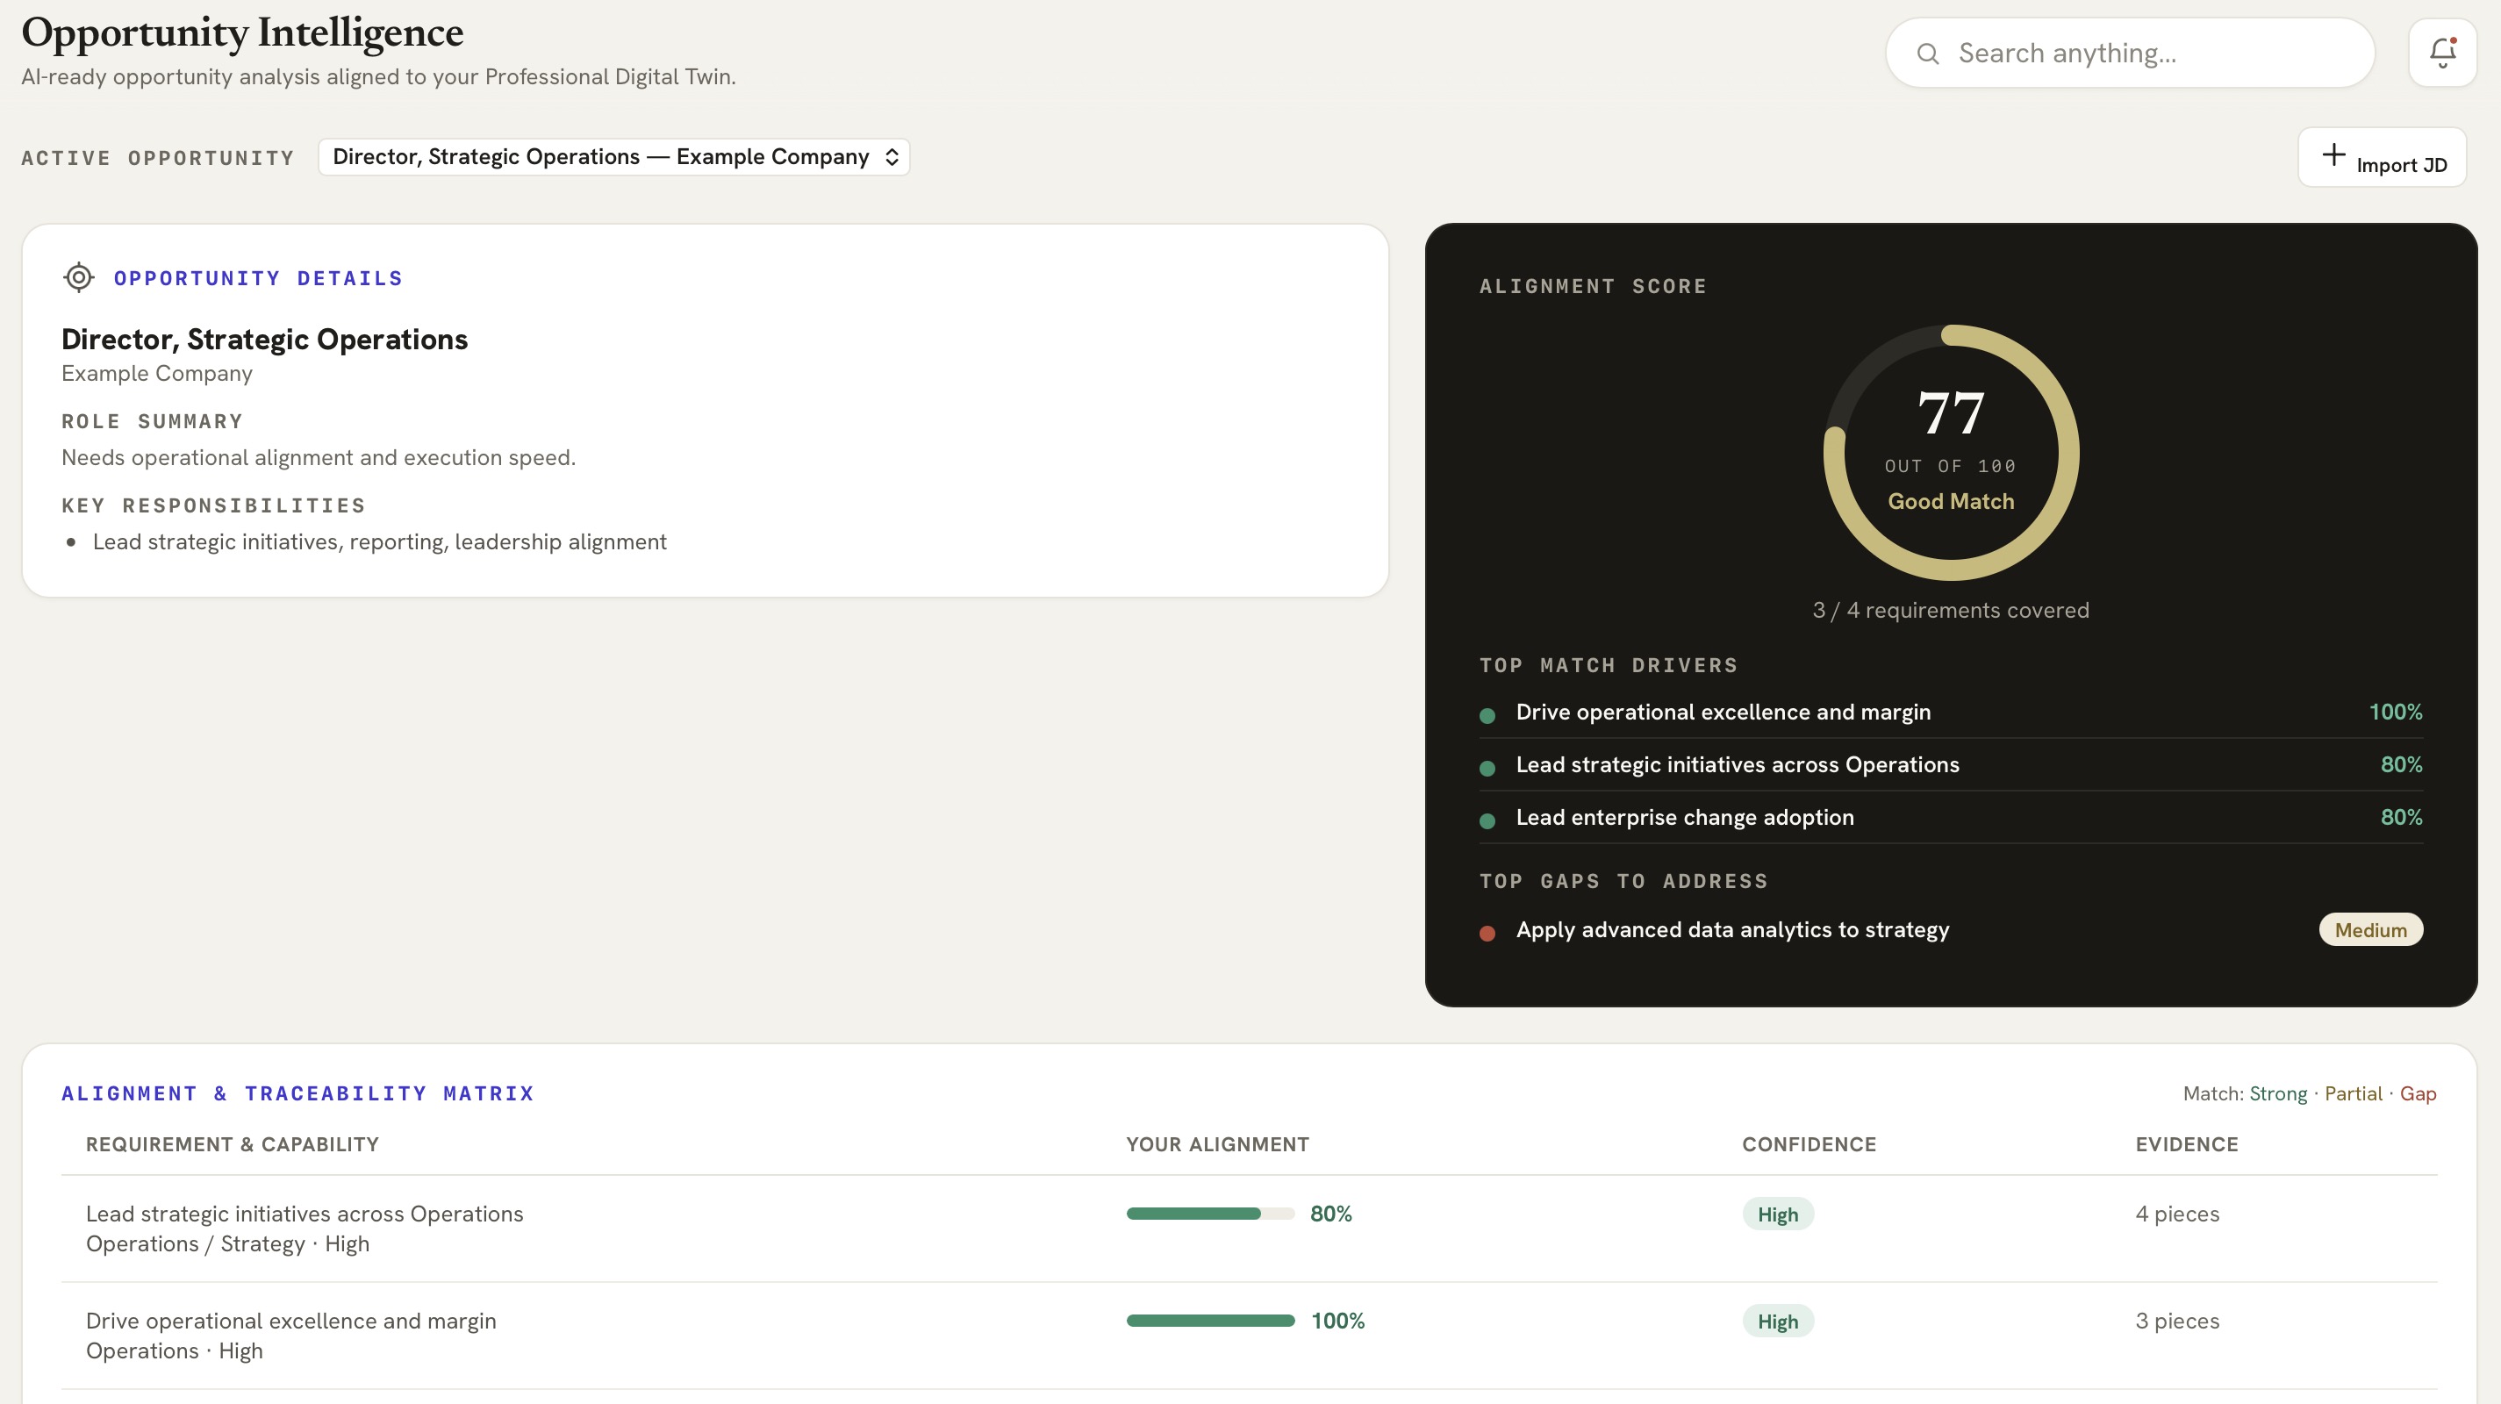Click the search magnifier icon
Image resolution: width=2501 pixels, height=1404 pixels.
(1928, 54)
